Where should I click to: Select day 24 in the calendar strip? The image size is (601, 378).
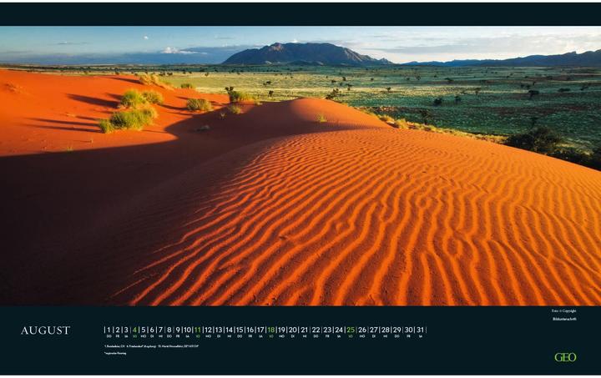(x=339, y=330)
